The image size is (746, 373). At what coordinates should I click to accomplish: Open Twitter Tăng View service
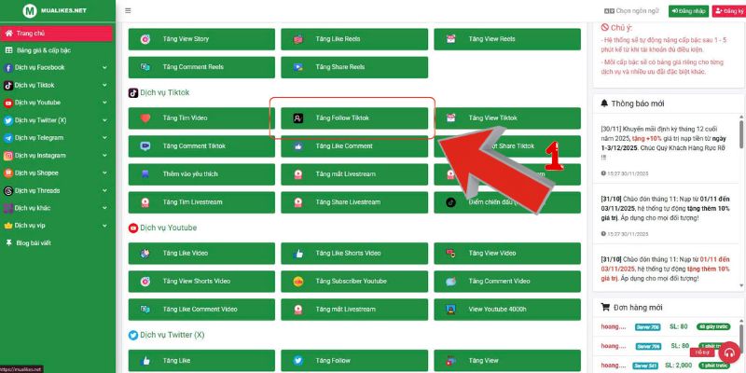(507, 361)
